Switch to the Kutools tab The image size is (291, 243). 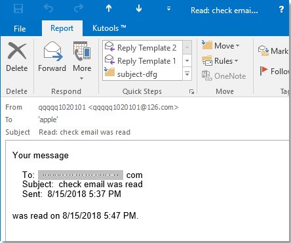click(109, 28)
